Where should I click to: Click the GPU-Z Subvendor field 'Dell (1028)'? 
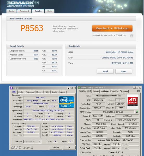[x=127, y=116]
